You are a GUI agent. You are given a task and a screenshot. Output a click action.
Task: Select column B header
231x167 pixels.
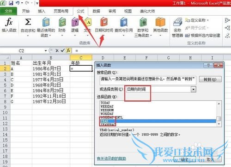[51, 58]
